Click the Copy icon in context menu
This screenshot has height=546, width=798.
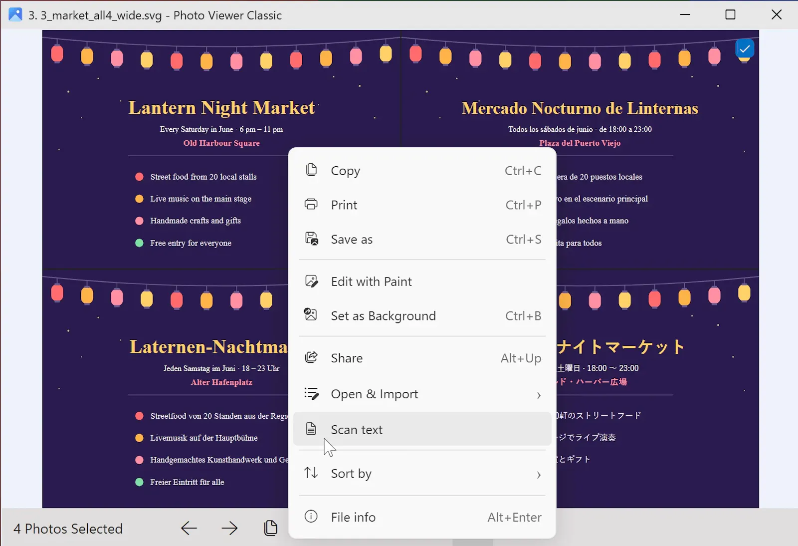click(x=311, y=170)
